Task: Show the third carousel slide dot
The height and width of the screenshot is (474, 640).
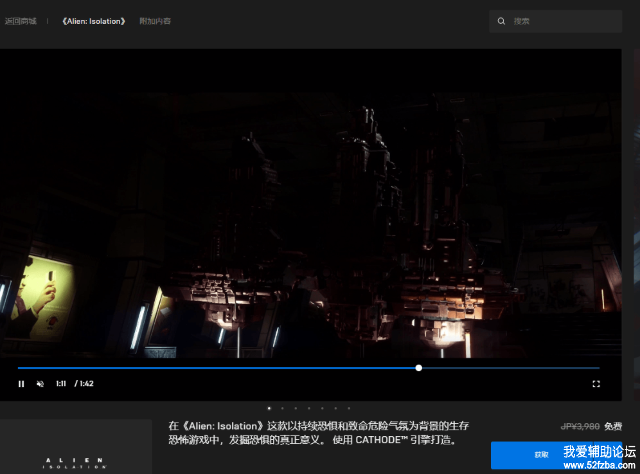Action: point(296,408)
